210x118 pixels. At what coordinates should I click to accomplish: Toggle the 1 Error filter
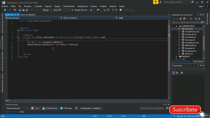coord(36,108)
